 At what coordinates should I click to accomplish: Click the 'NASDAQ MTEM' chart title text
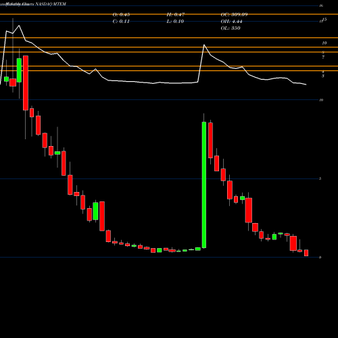[x=51, y=4]
